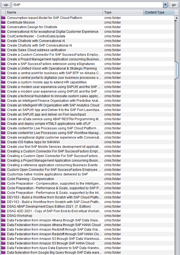Select 'Create an oData service using ABAP' name
The image size is (180, 255).
coord(54,119)
